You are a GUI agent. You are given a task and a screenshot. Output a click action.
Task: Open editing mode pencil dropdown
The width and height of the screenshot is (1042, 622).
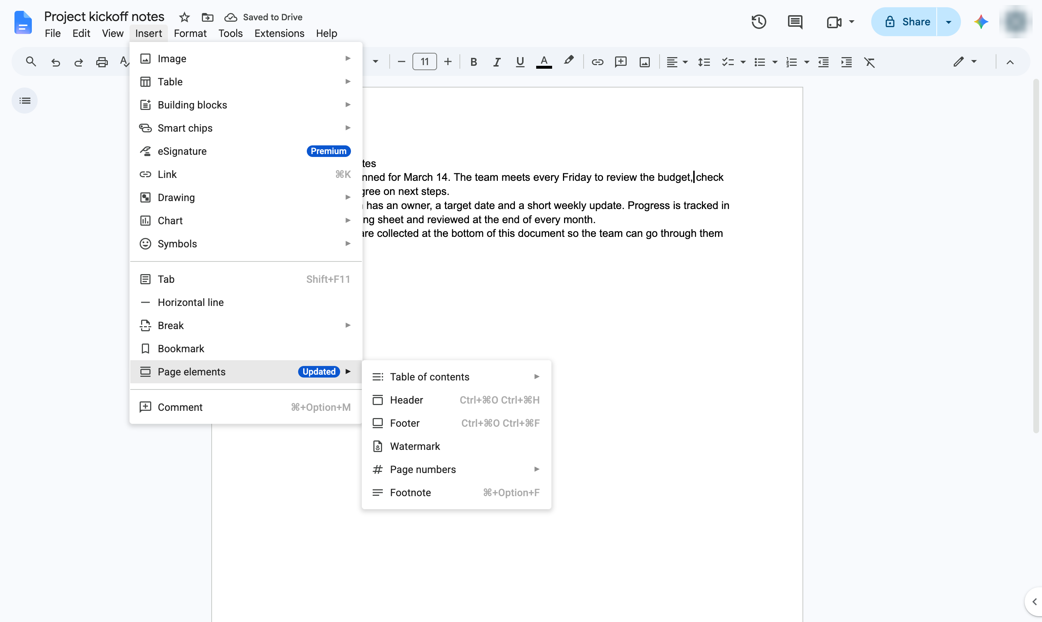pos(965,62)
